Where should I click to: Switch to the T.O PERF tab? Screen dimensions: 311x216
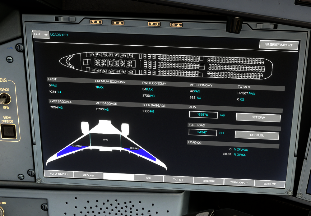point(178,180)
